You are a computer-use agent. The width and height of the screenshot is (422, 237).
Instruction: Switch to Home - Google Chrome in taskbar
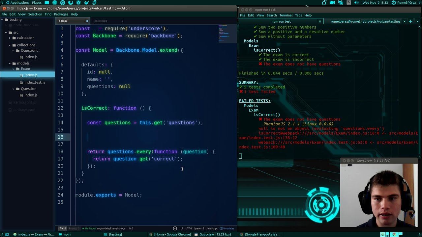point(170,234)
